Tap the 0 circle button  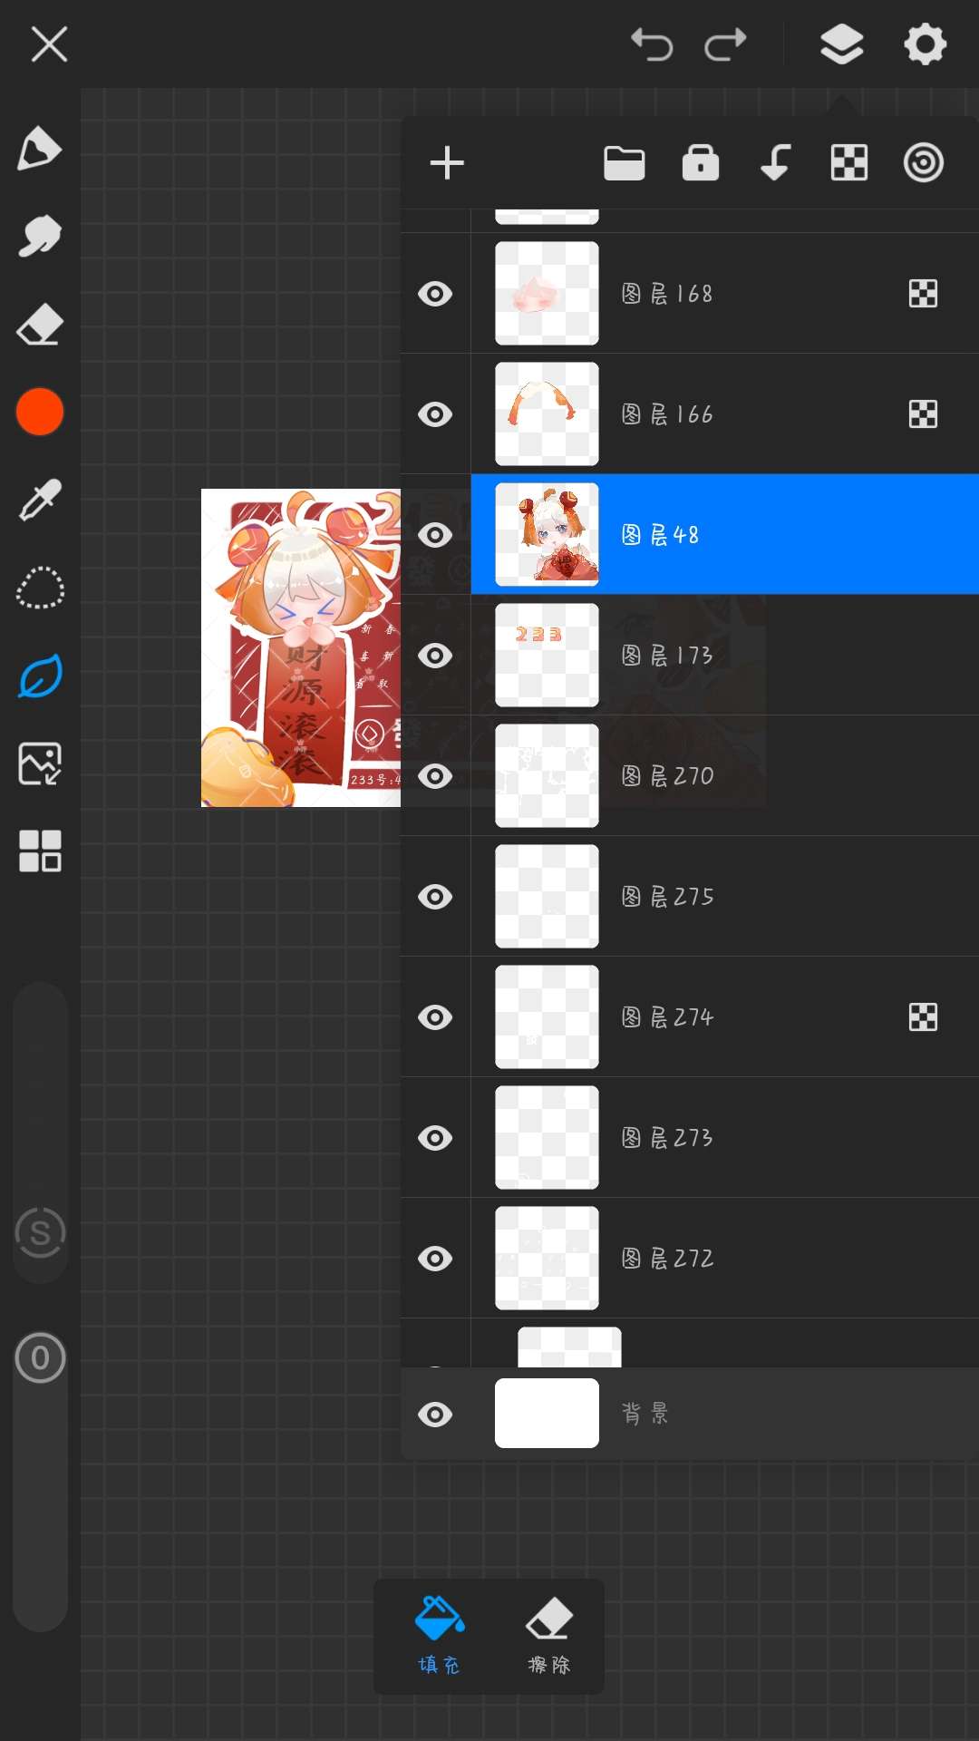40,1357
